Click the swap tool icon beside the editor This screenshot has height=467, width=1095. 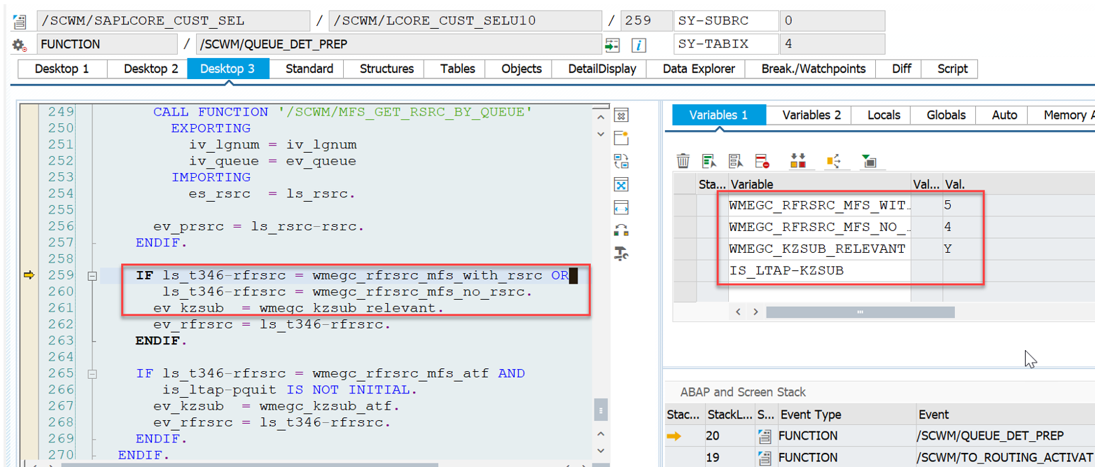pyautogui.click(x=620, y=162)
